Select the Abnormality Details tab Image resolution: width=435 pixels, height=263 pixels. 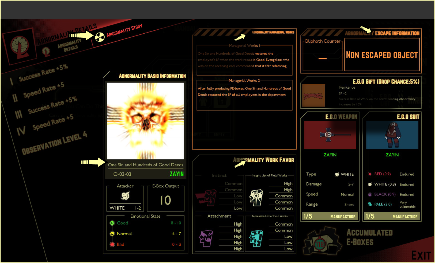click(69, 45)
